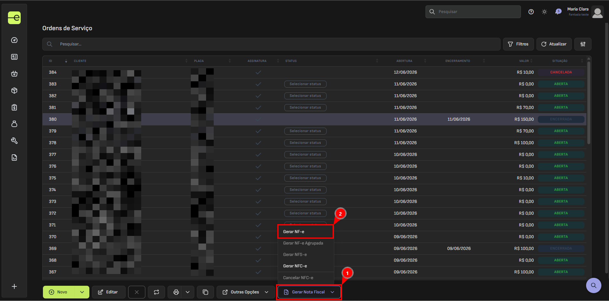
Task: Open the shopping basket icon in sidebar
Action: (x=14, y=74)
